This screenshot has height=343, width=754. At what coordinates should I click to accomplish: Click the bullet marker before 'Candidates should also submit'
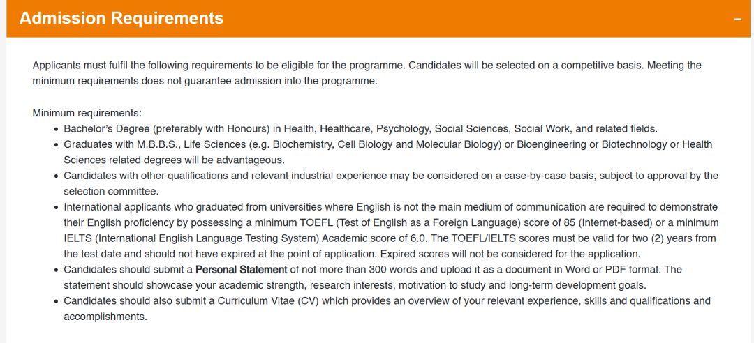[x=57, y=301]
